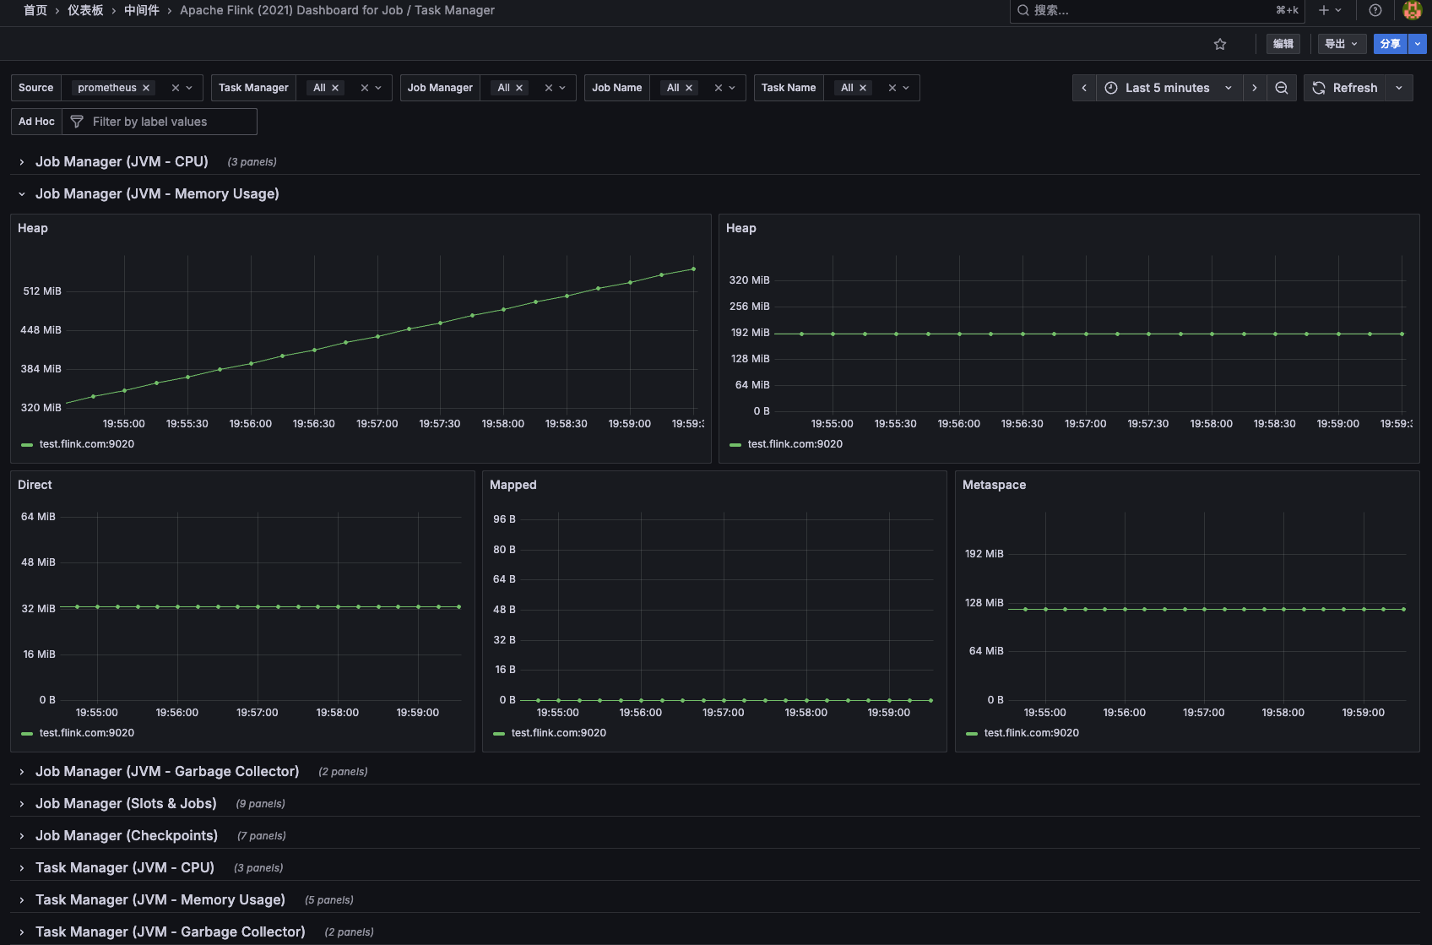1432x945 pixels.
Task: Expand Task Manager (JVM - CPU) row
Action: pos(125,867)
